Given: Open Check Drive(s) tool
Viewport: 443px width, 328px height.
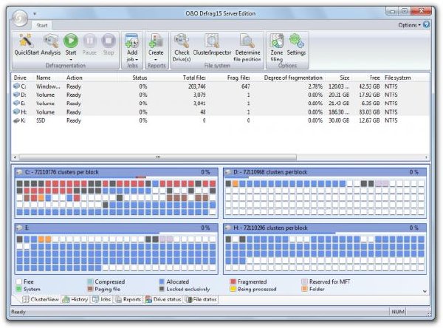Looking at the screenshot, I should pos(182,41).
